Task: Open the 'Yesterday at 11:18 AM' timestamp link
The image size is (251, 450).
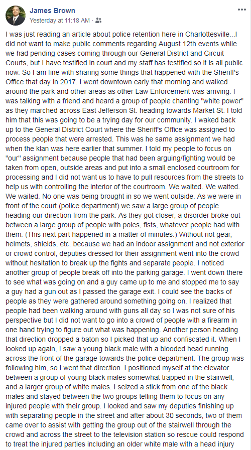Action: coord(60,21)
